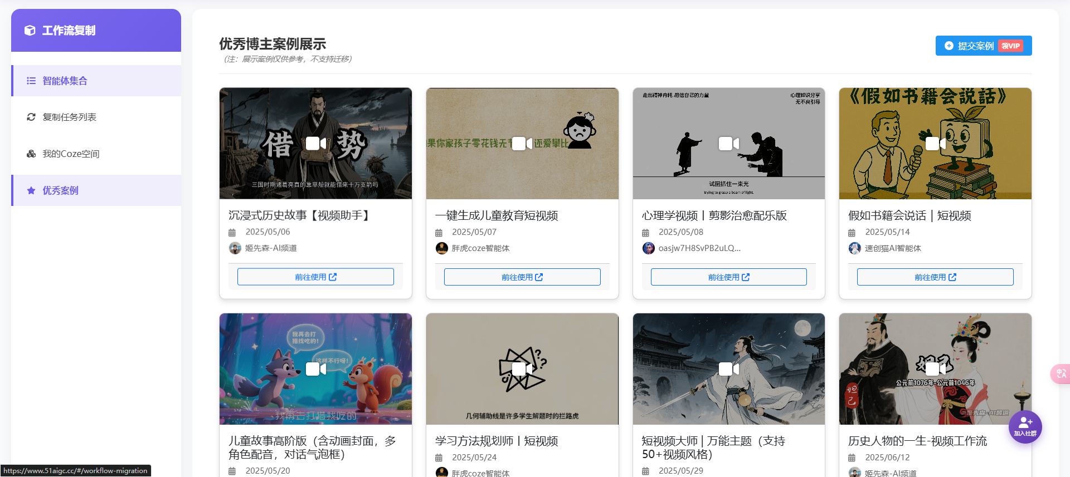Open title 一键生成儿童教育短视频

[497, 215]
